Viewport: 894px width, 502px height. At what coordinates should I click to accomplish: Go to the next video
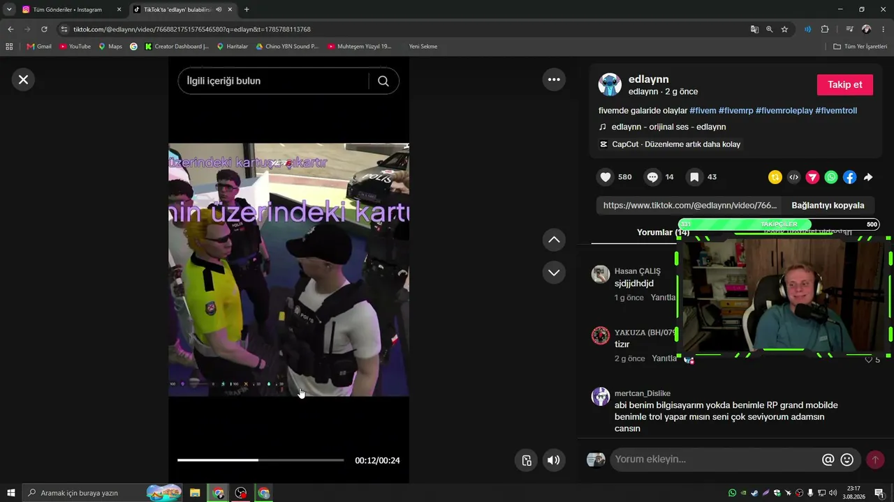(x=554, y=273)
